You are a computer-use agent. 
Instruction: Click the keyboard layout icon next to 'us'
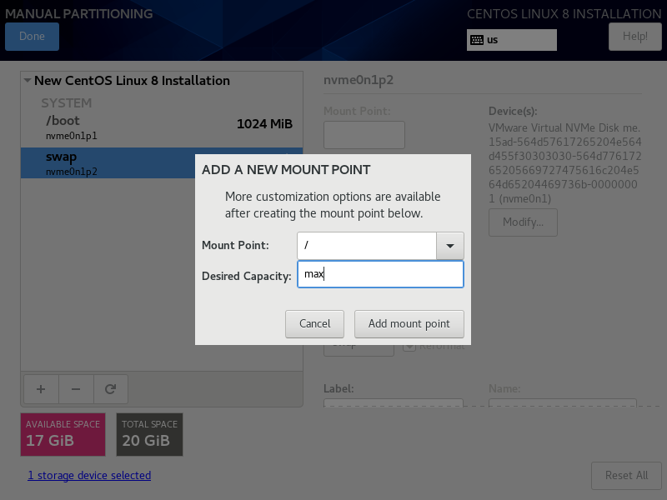(477, 40)
